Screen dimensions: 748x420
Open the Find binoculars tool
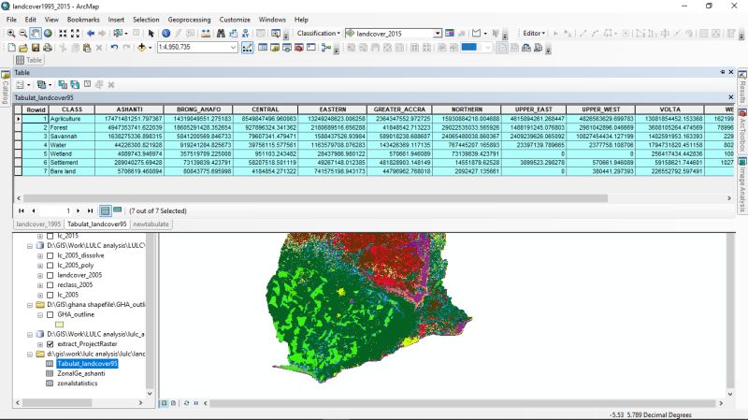[221, 34]
